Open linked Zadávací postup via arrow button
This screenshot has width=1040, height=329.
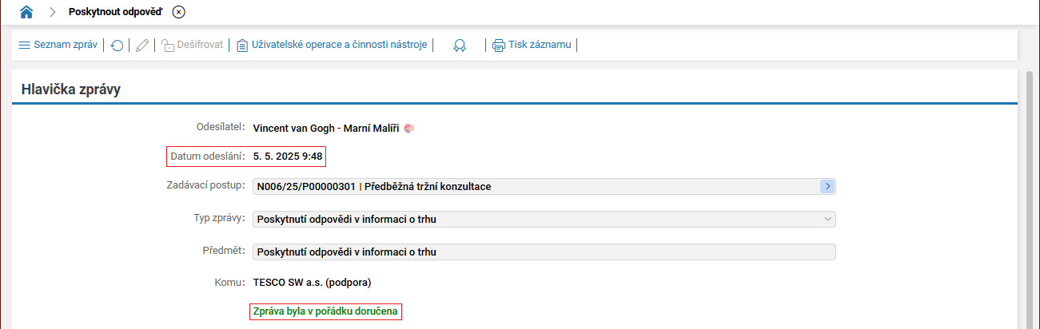pyautogui.click(x=827, y=186)
